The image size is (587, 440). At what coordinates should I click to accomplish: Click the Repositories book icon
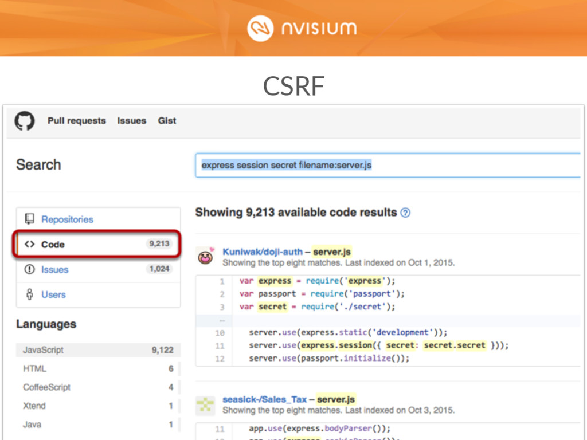(30, 219)
